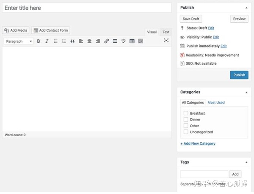Check the Dinner category
Image resolution: width=254 pixels, height=194 pixels.
click(186, 120)
